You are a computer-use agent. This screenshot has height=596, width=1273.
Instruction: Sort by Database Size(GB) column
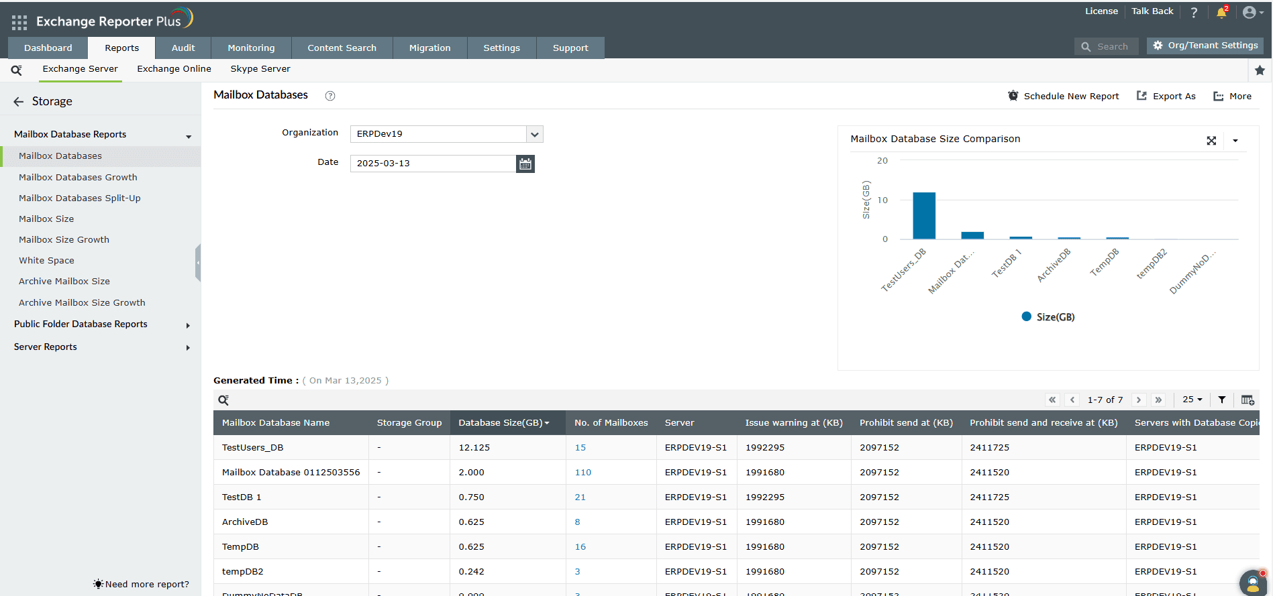(x=504, y=423)
